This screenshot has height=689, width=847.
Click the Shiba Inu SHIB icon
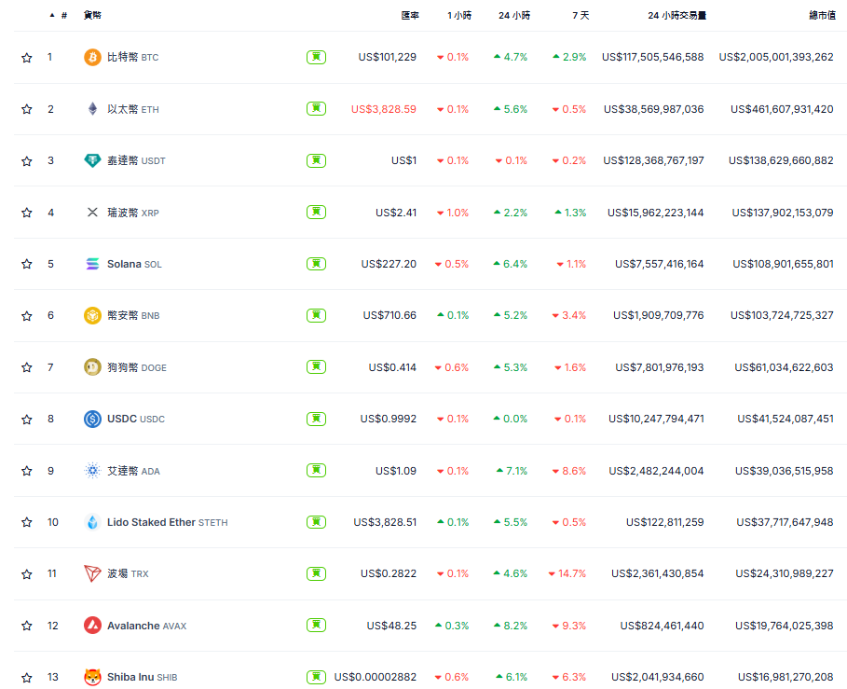pos(92,677)
